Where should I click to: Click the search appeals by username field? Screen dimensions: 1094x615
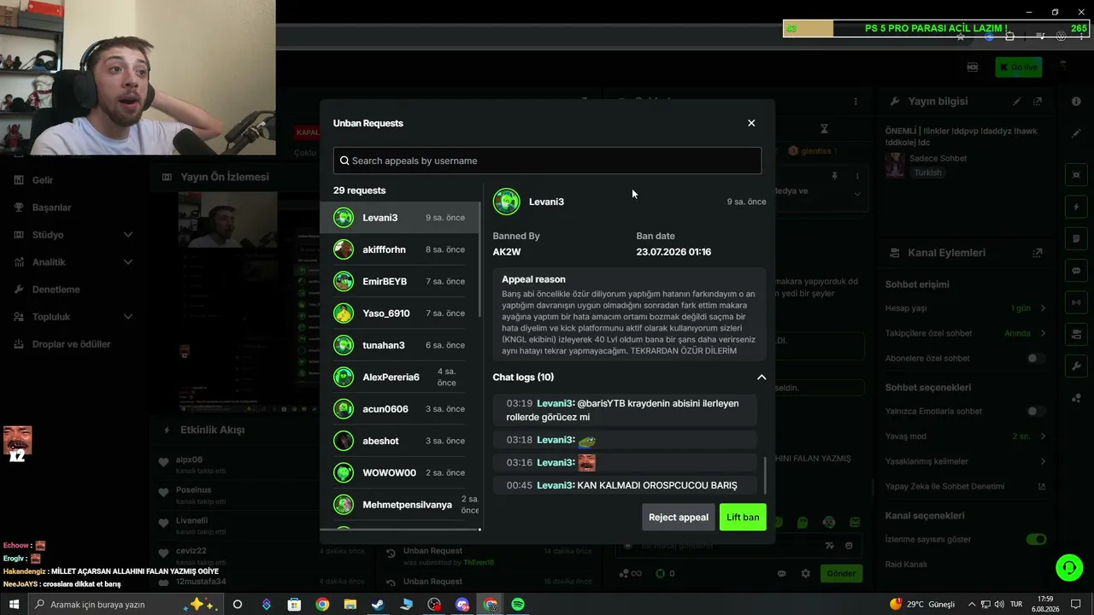point(547,161)
